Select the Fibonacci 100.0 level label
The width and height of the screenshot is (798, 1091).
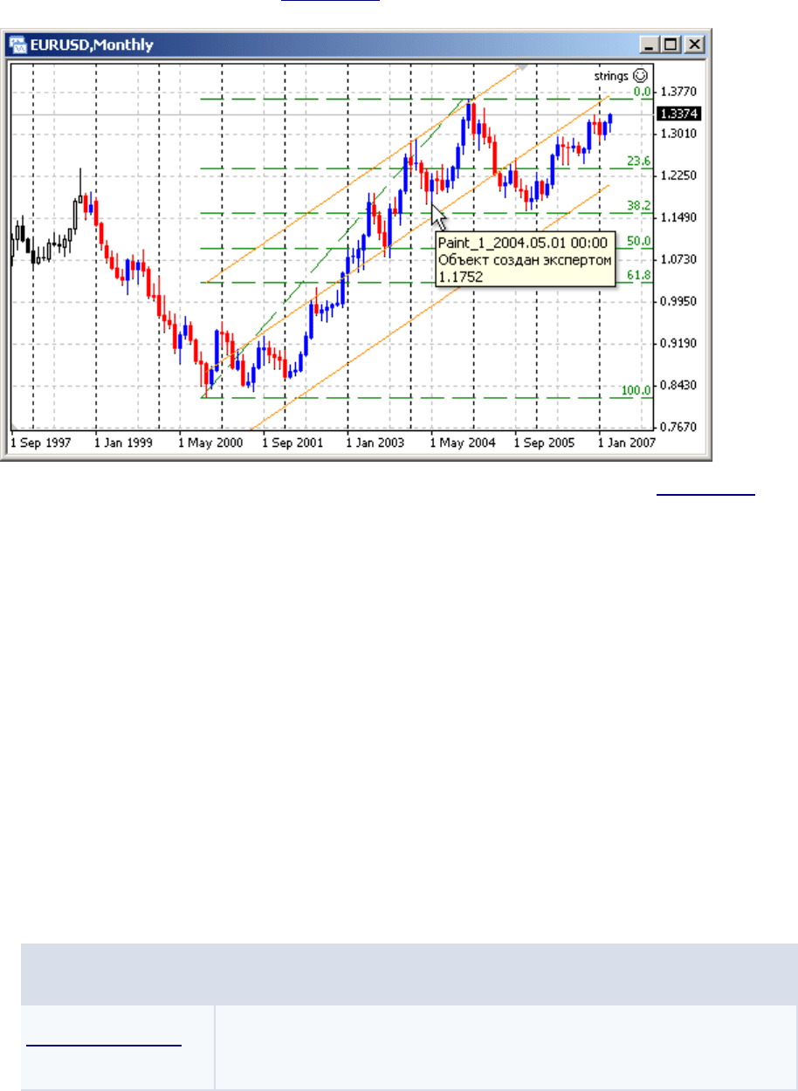[x=637, y=390]
